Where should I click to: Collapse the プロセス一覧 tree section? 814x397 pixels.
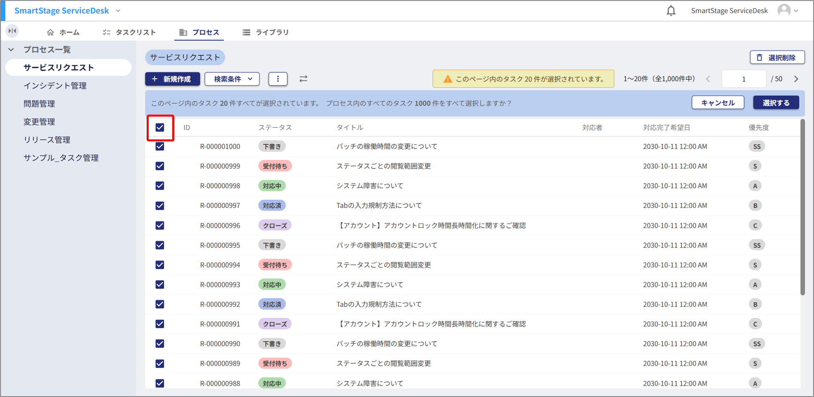11,50
